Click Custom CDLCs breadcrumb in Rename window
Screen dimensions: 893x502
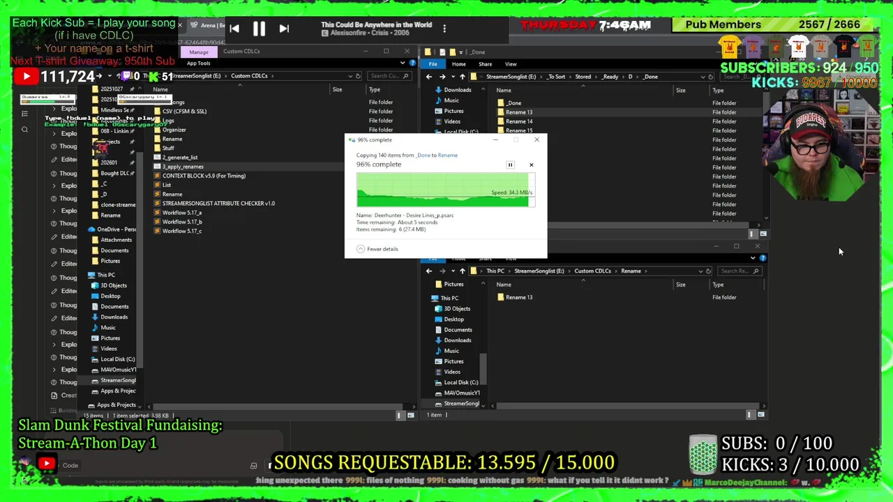click(x=592, y=271)
